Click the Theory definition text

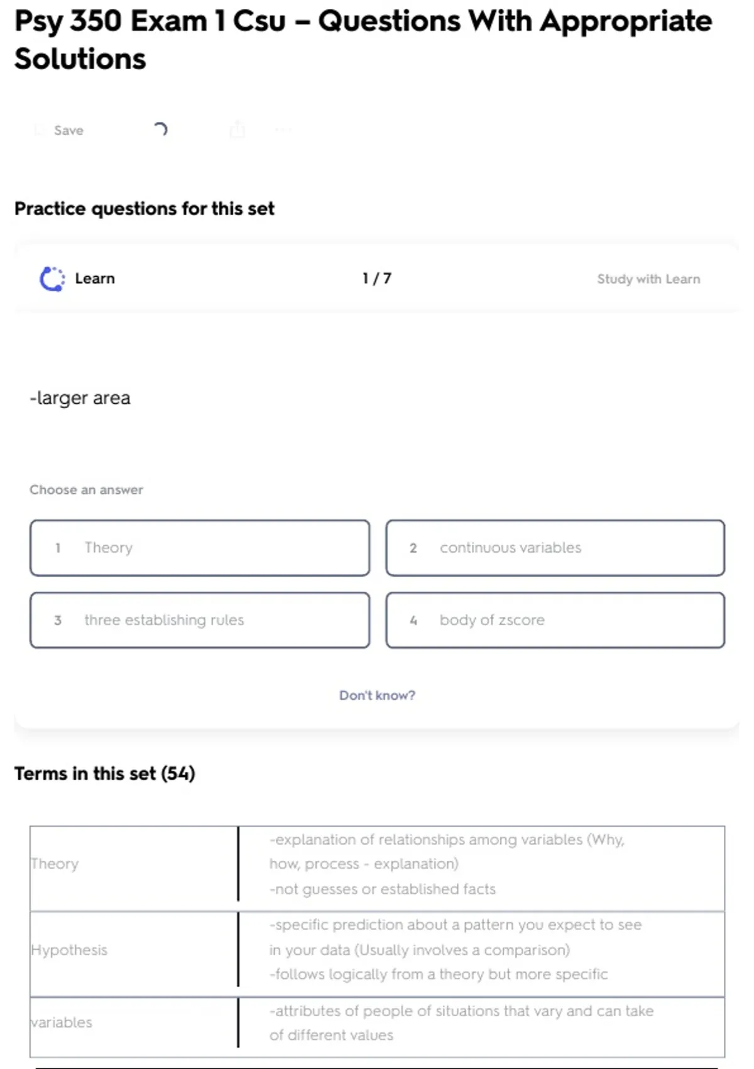446,864
